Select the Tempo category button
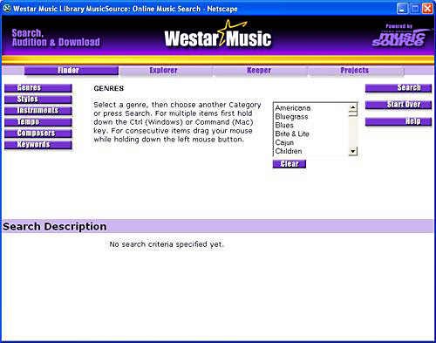Image resolution: width=436 pixels, height=343 pixels. pyautogui.click(x=38, y=122)
